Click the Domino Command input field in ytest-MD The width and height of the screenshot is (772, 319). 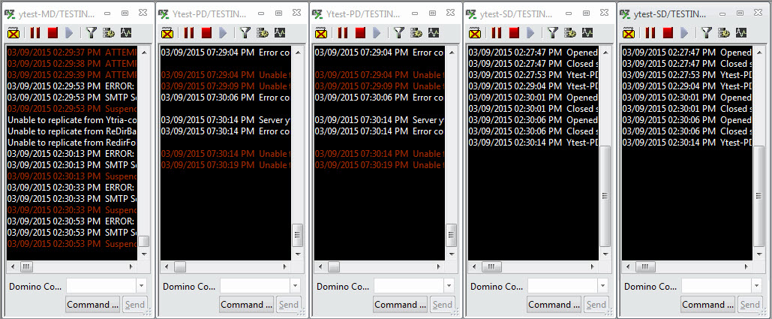pyautogui.click(x=101, y=286)
